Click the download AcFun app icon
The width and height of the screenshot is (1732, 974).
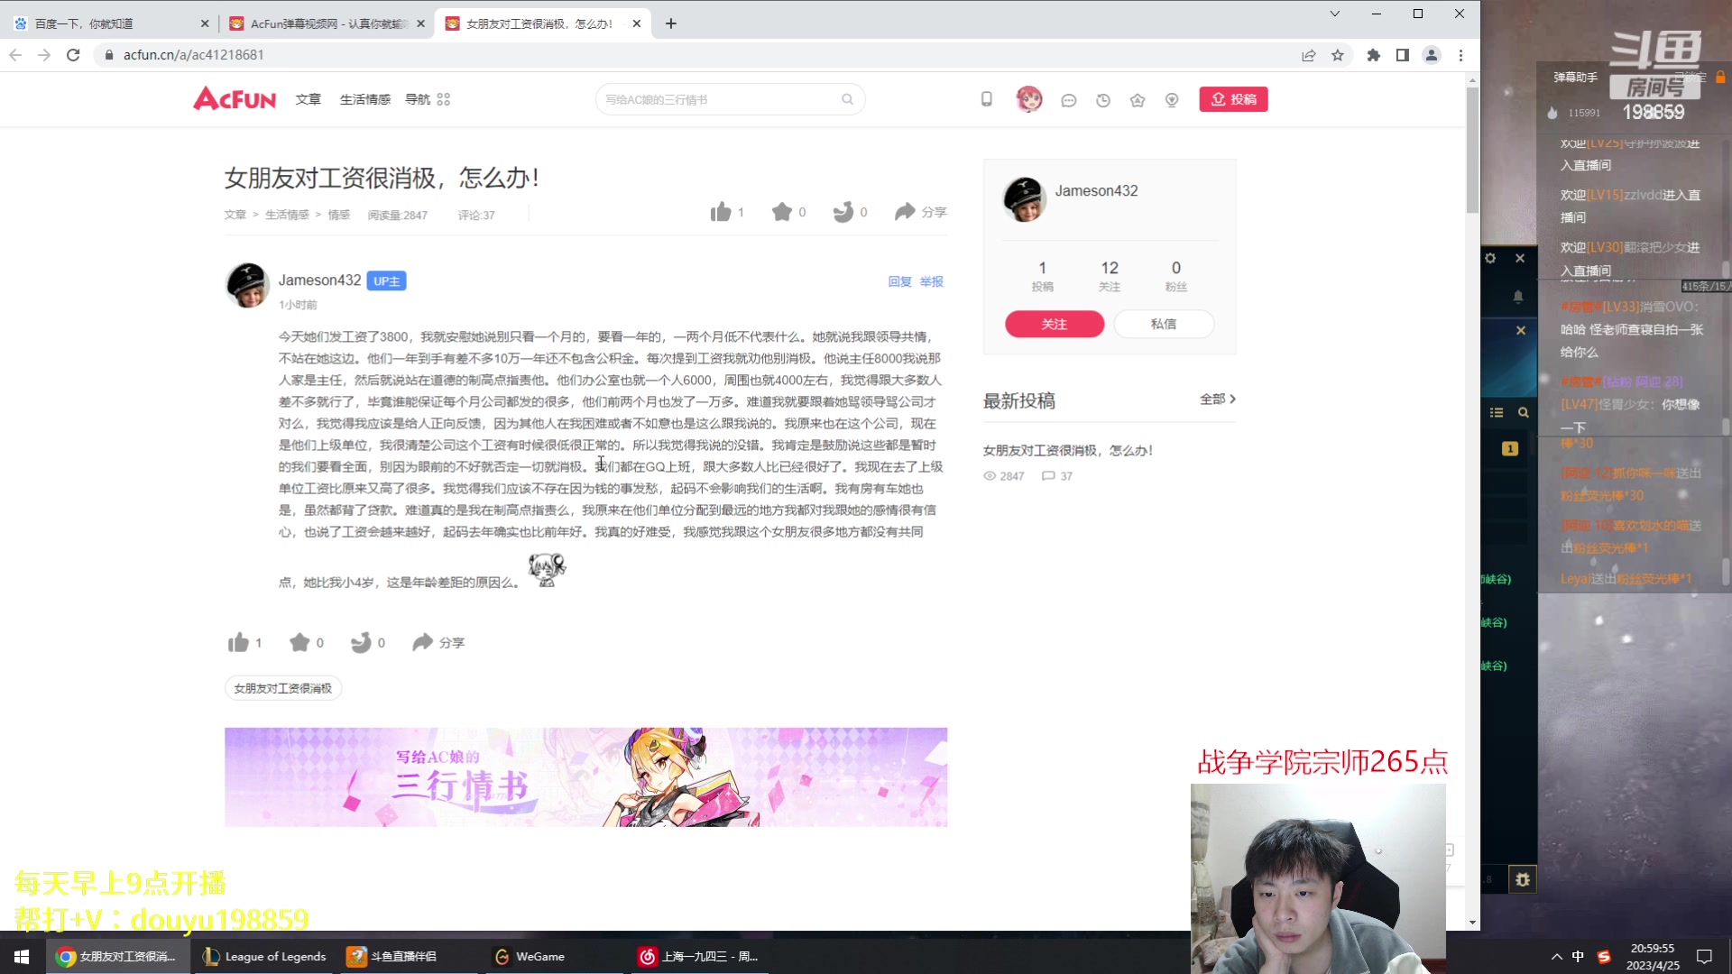point(985,99)
